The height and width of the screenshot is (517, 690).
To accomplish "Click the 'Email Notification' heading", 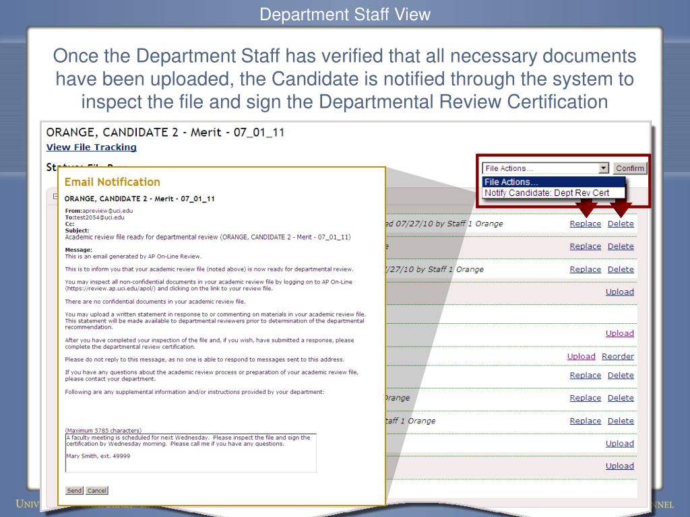I will (113, 182).
